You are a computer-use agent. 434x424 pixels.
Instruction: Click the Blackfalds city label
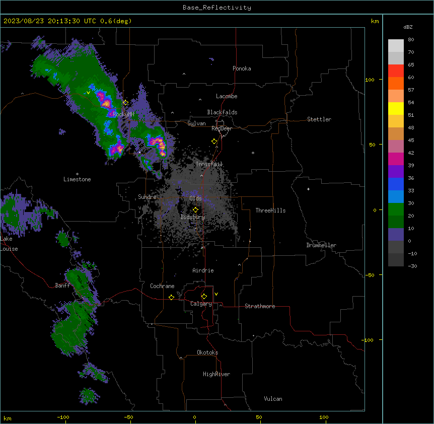pyautogui.click(x=222, y=112)
